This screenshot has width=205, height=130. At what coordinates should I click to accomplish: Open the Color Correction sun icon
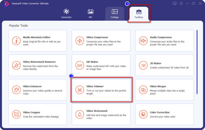point(143,114)
